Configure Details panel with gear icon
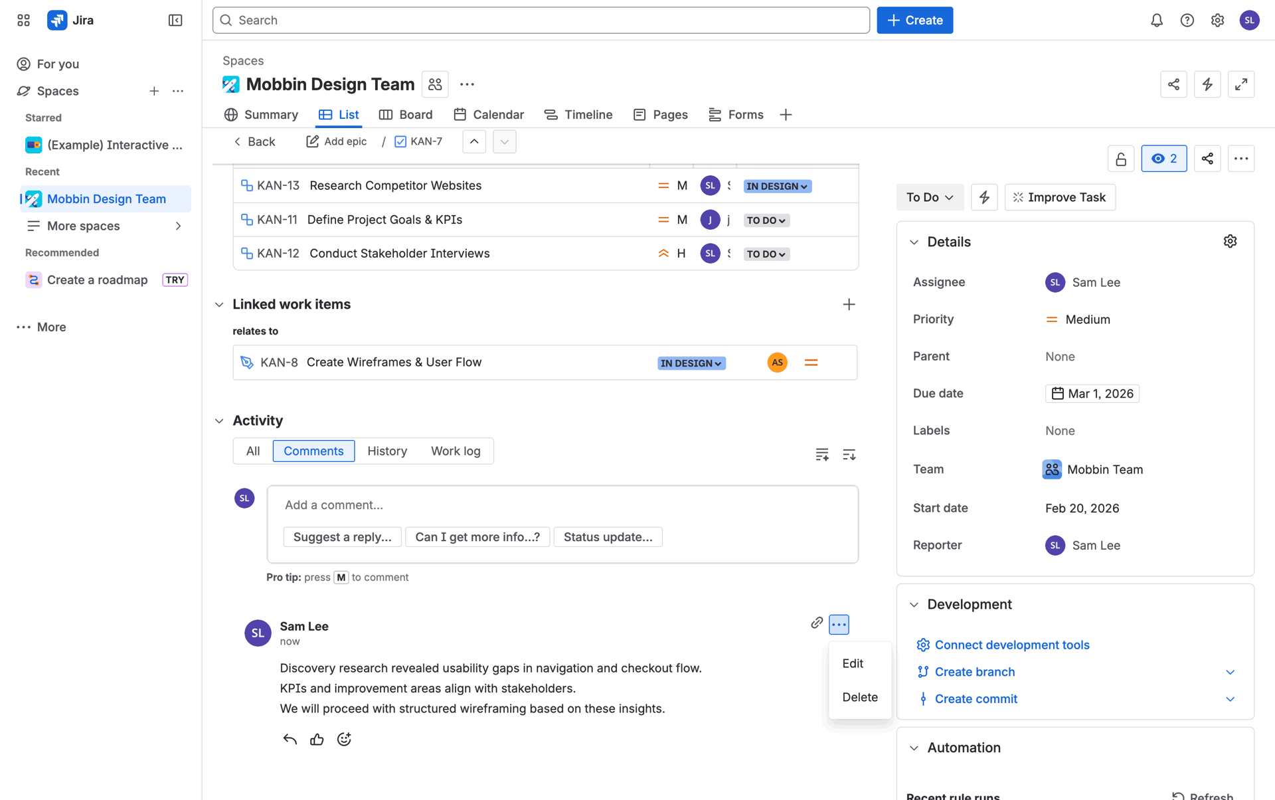This screenshot has width=1275, height=800. [1230, 242]
